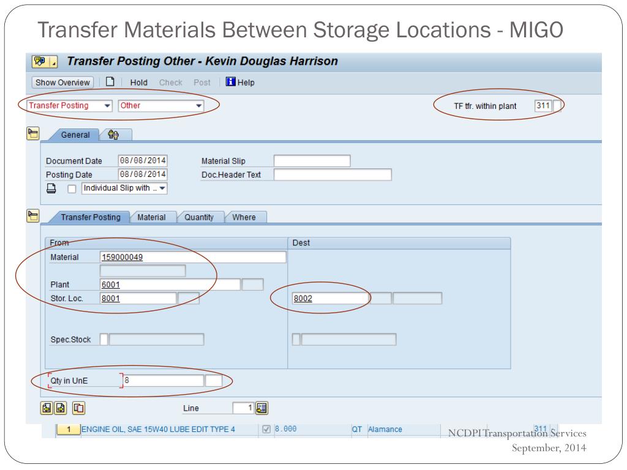The height and width of the screenshot is (470, 627).
Task: Click the destination storage location 8002 field
Action: click(x=331, y=298)
